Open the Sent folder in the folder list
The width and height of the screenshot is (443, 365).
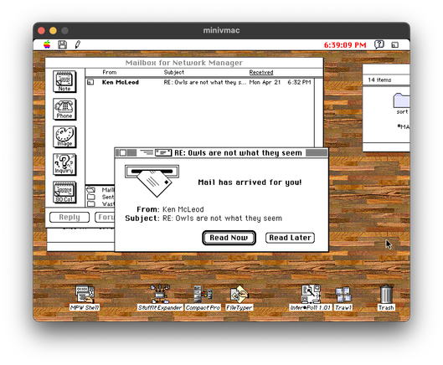pyautogui.click(x=100, y=197)
